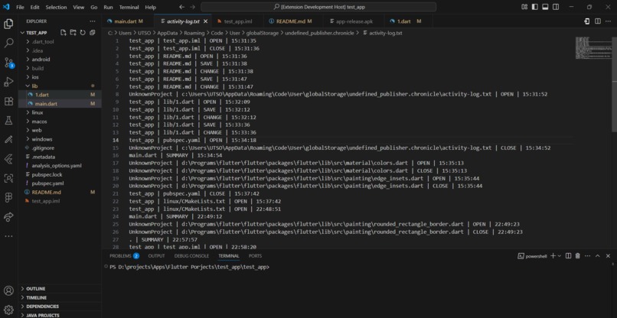Go back using the title bar arrow
The image size is (617, 318).
(181, 7)
